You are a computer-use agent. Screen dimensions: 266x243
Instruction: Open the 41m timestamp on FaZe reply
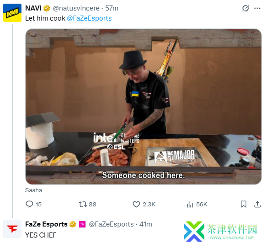(145, 224)
